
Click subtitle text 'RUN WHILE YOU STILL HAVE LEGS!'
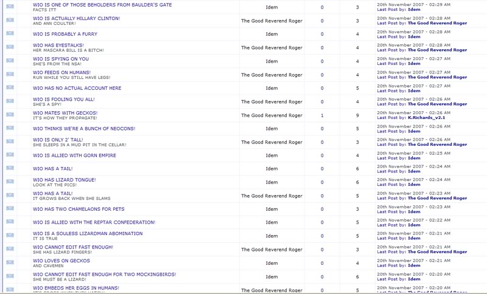tap(72, 78)
